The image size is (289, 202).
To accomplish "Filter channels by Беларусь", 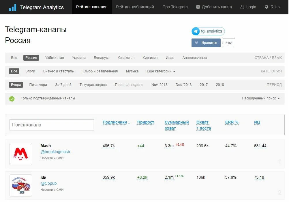I will coord(102,58).
